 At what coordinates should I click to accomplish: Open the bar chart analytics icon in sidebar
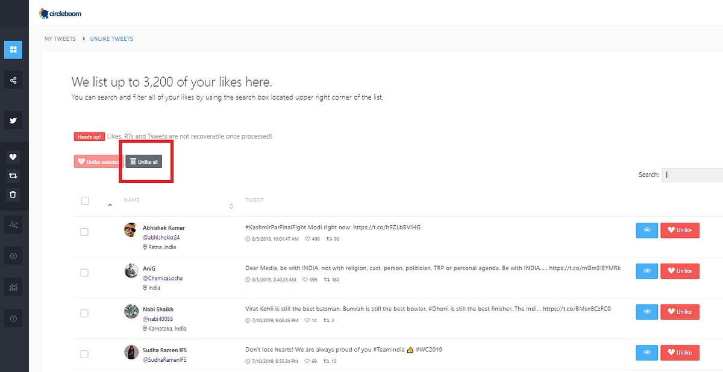(x=13, y=287)
